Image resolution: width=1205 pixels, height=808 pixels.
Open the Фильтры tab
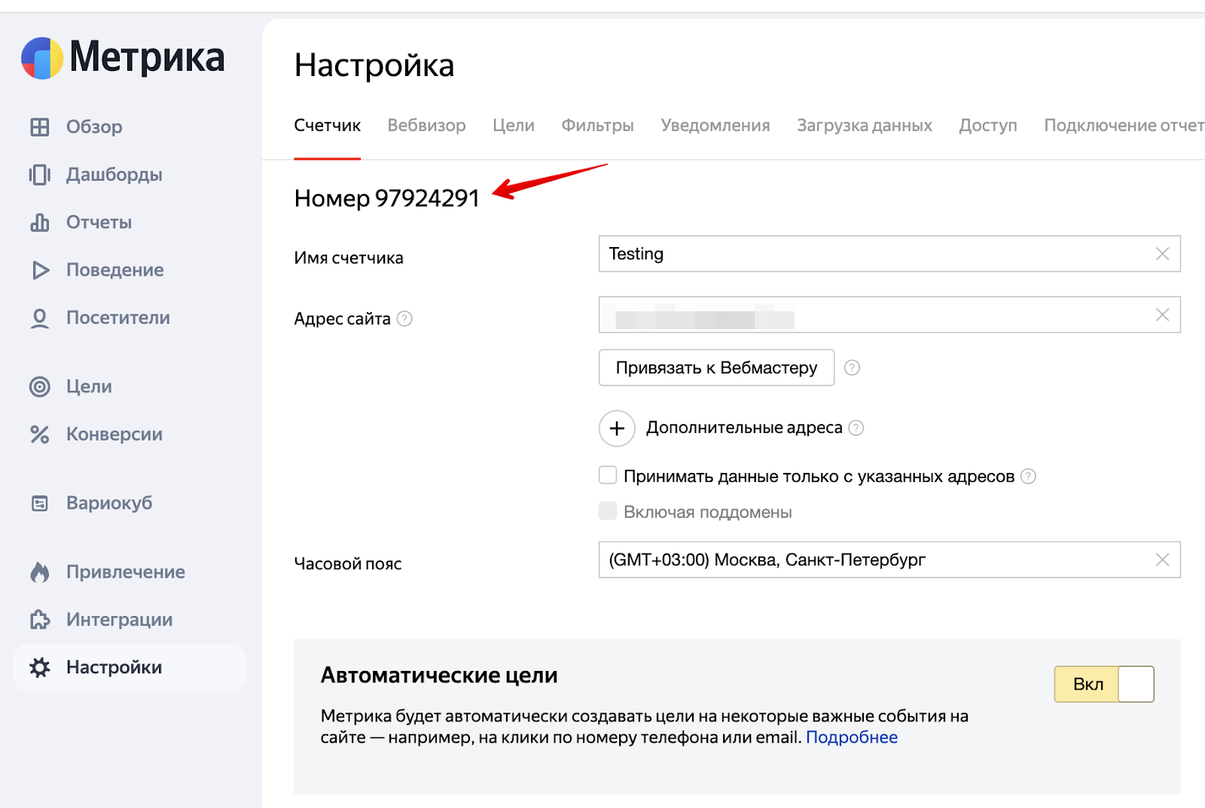597,126
